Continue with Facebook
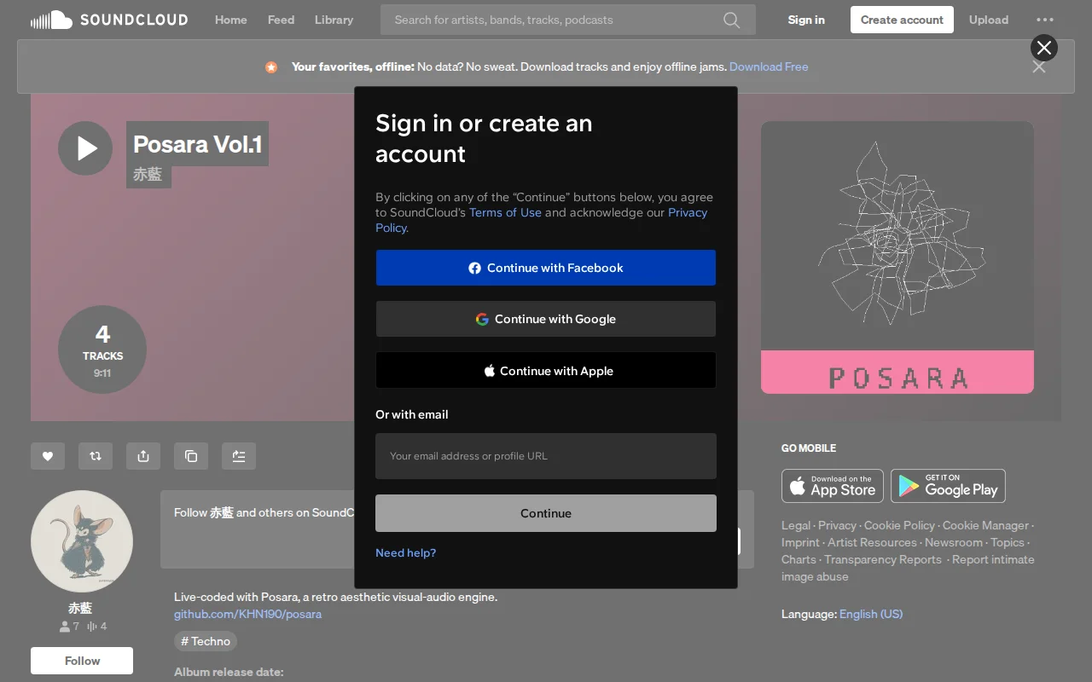 pyautogui.click(x=546, y=268)
